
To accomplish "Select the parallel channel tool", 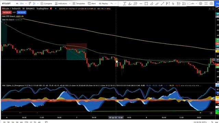I will coord(152,4).
